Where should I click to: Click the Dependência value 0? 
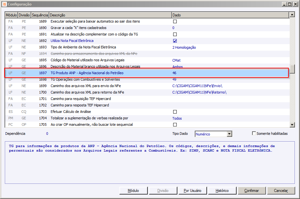tap(47, 134)
